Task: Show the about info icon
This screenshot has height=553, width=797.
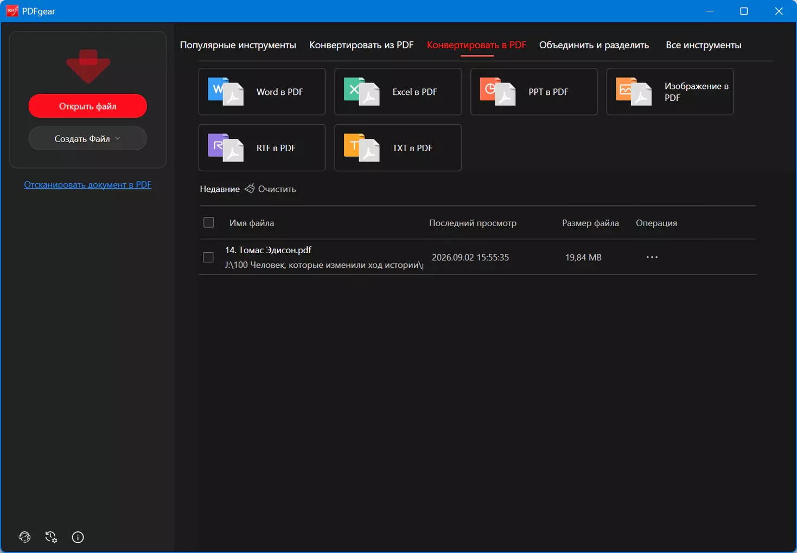Action: (78, 537)
